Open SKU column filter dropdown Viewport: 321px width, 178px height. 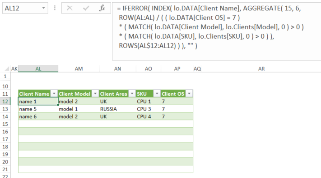click(157, 94)
